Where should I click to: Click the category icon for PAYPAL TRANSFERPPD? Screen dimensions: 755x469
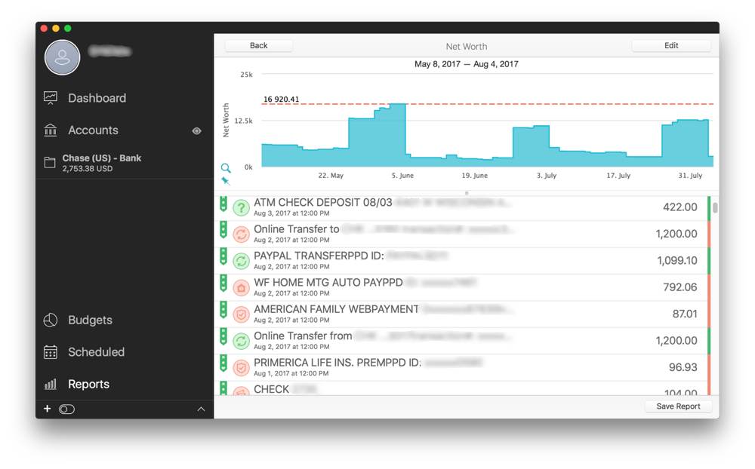(241, 261)
